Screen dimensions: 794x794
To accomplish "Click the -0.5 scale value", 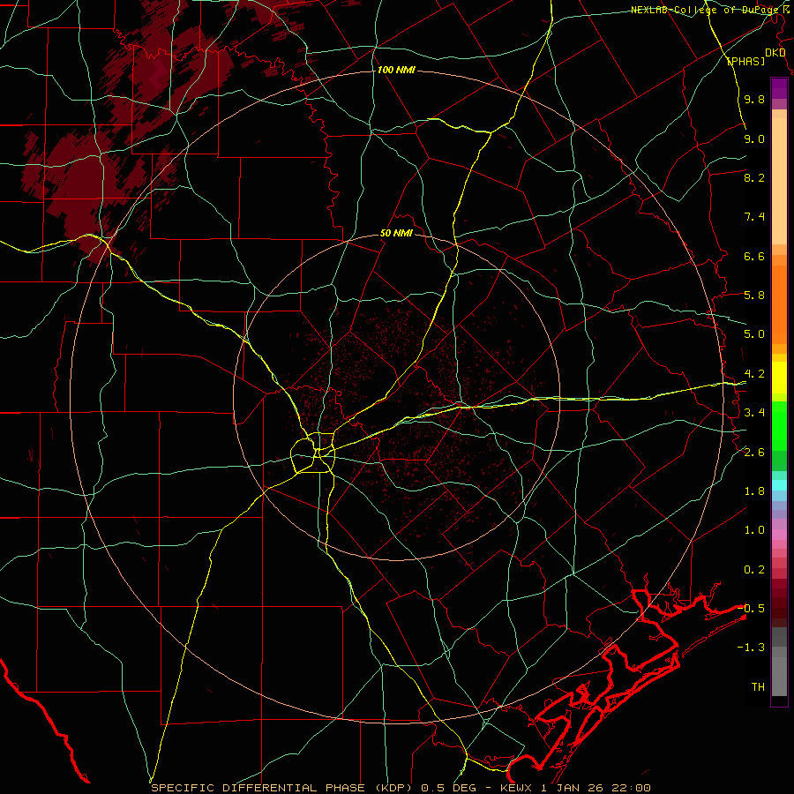I will pos(751,609).
